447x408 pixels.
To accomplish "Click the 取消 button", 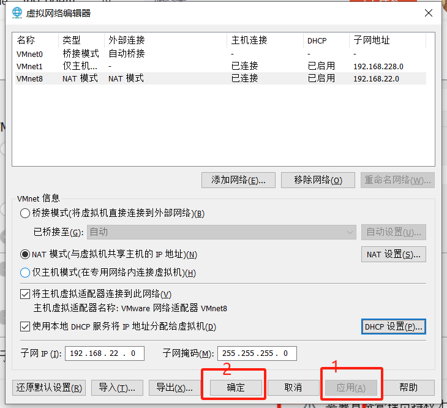I will tap(293, 388).
